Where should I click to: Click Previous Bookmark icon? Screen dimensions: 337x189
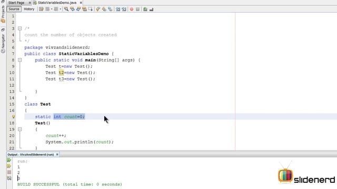pos(98,9)
